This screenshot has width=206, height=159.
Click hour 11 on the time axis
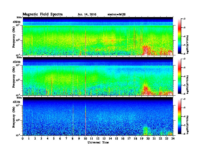pyautogui.click(x=92, y=139)
